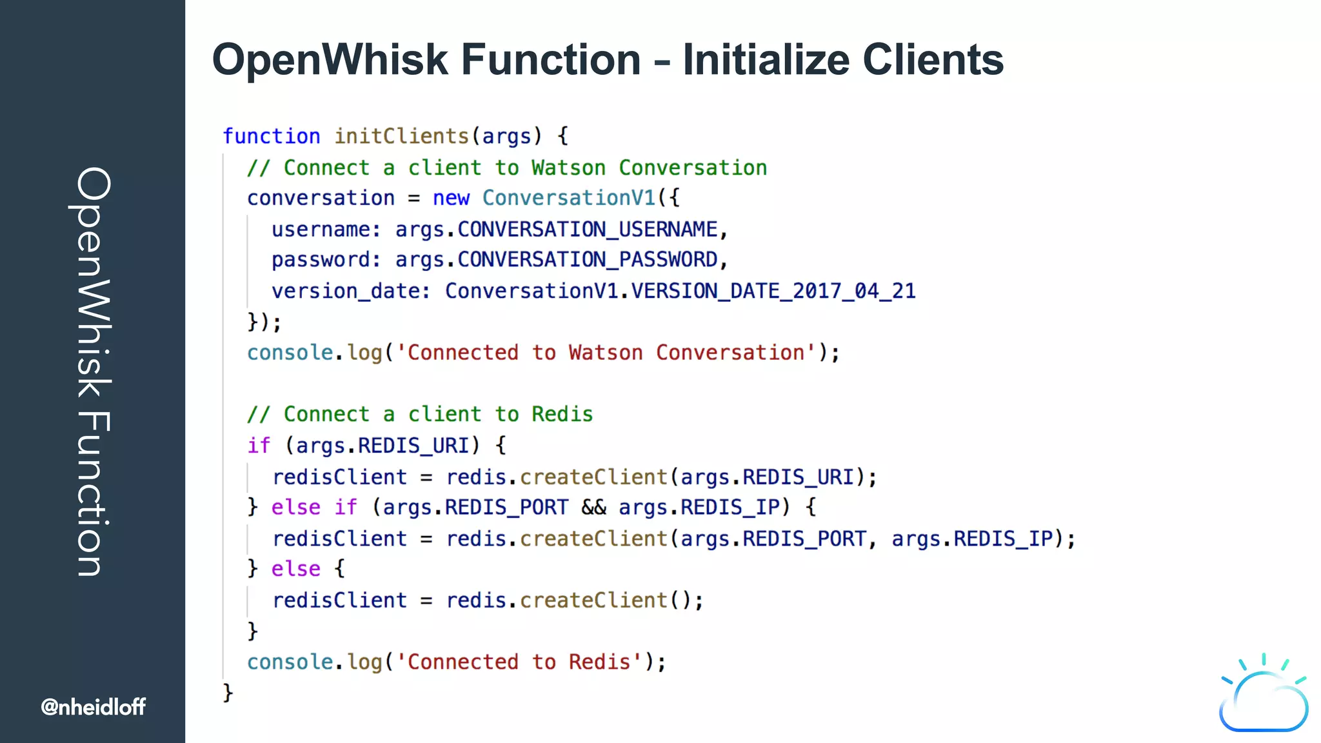
Task: Click the 'else if' keywords
Action: (x=313, y=507)
